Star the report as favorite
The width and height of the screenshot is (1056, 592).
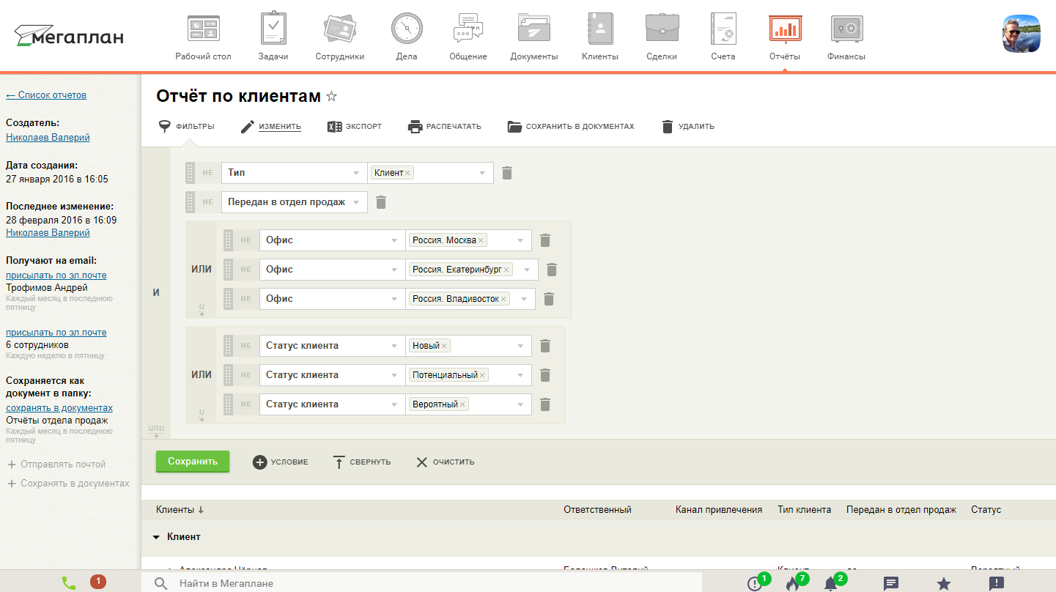click(x=331, y=97)
